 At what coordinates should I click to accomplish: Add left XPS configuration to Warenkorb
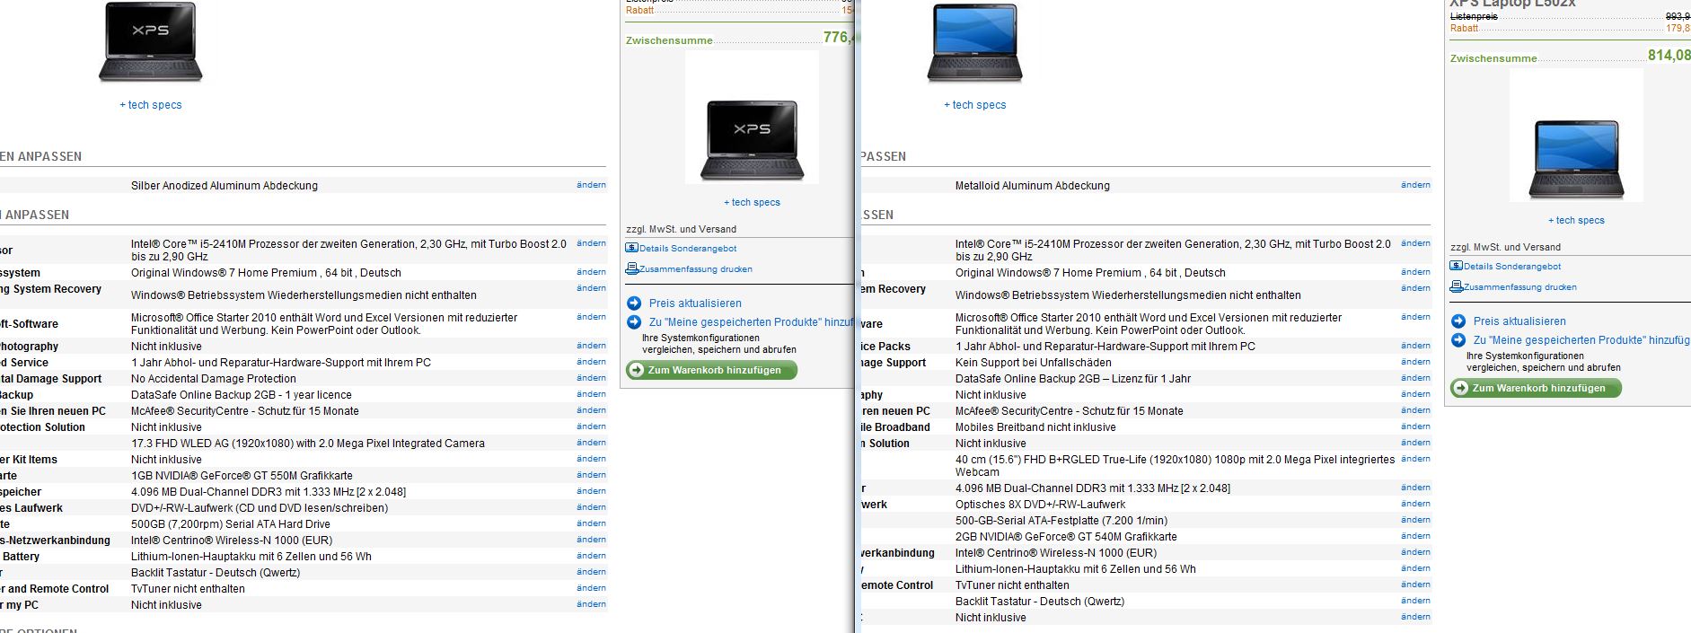[711, 370]
